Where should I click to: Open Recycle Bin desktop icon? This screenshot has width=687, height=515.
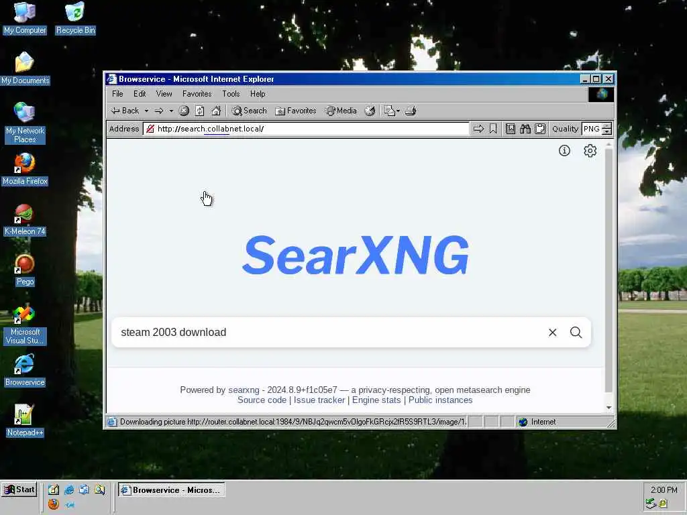(x=75, y=18)
